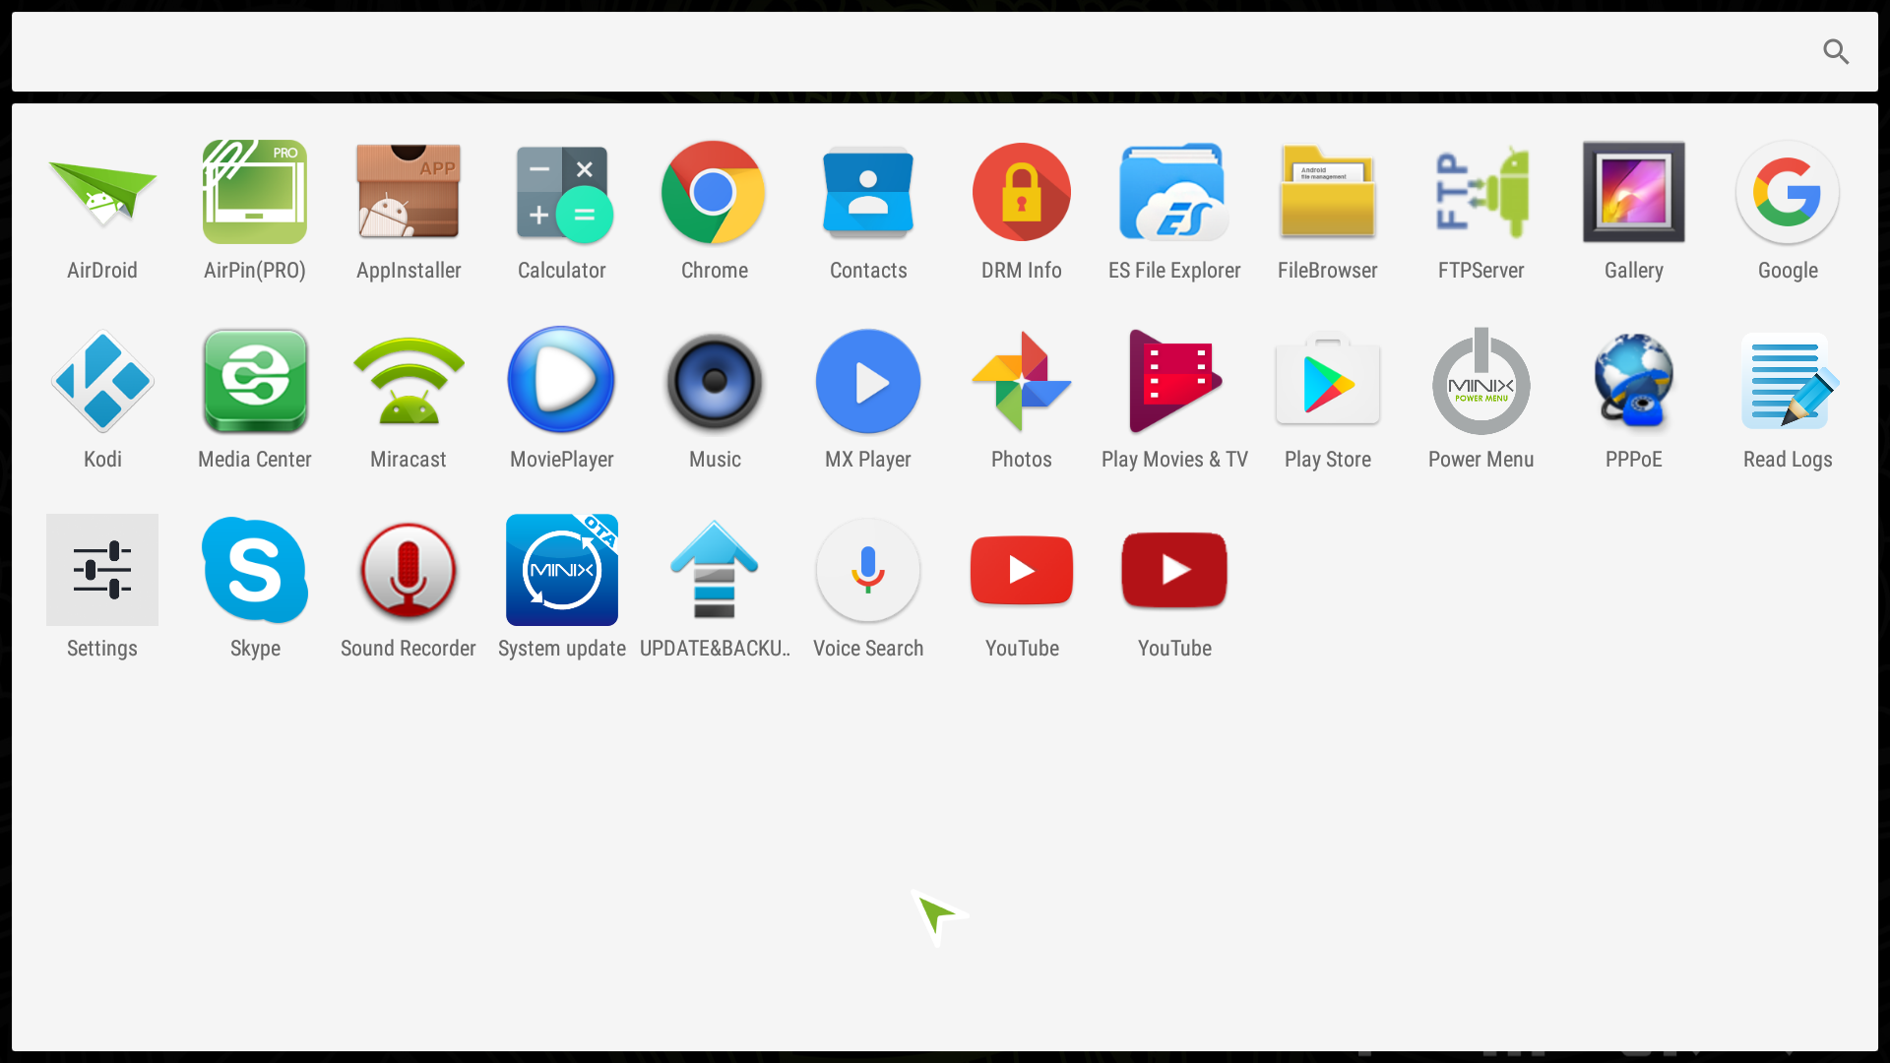Launch MoviePlayer
Image resolution: width=1890 pixels, height=1063 pixels.
(562, 382)
